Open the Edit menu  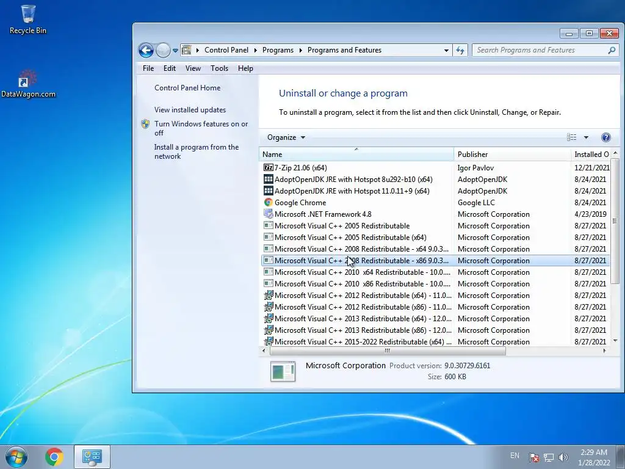pyautogui.click(x=170, y=68)
